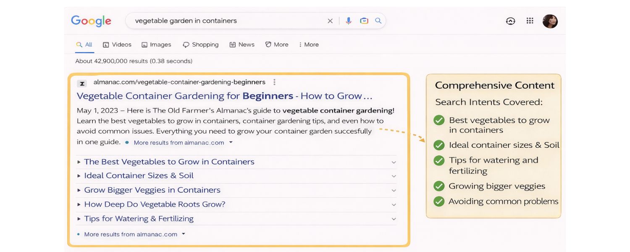Click the Google logo

[91, 21]
